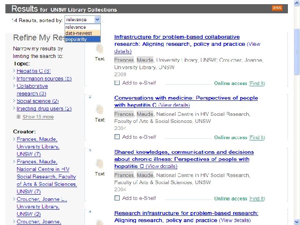Check Add to e-Shelf for Shared knowledges result

(117, 198)
